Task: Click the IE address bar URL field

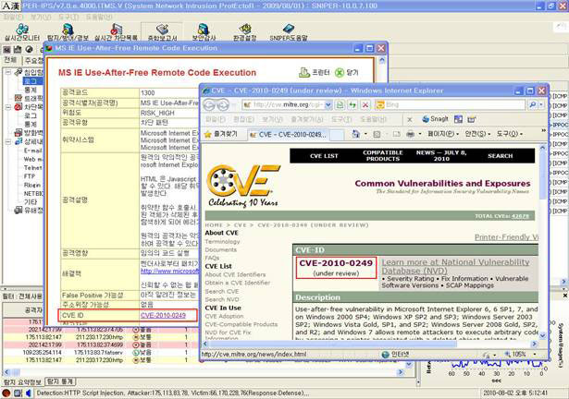Action: (x=284, y=105)
